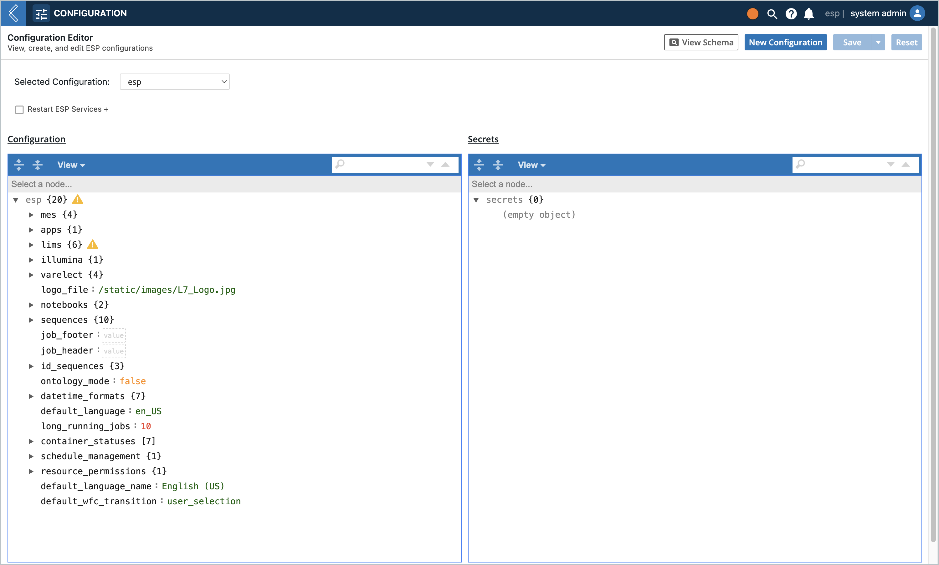Click the New Configuration button
Screen dimensions: 939x565
point(786,42)
